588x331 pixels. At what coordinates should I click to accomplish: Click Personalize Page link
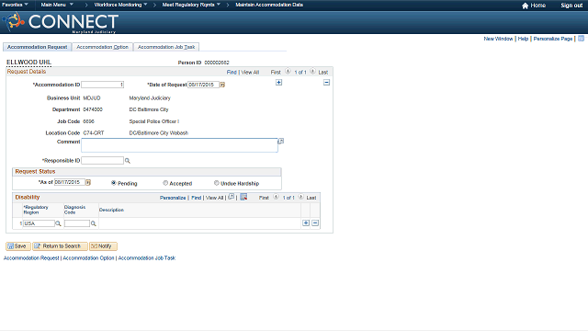tap(553, 39)
